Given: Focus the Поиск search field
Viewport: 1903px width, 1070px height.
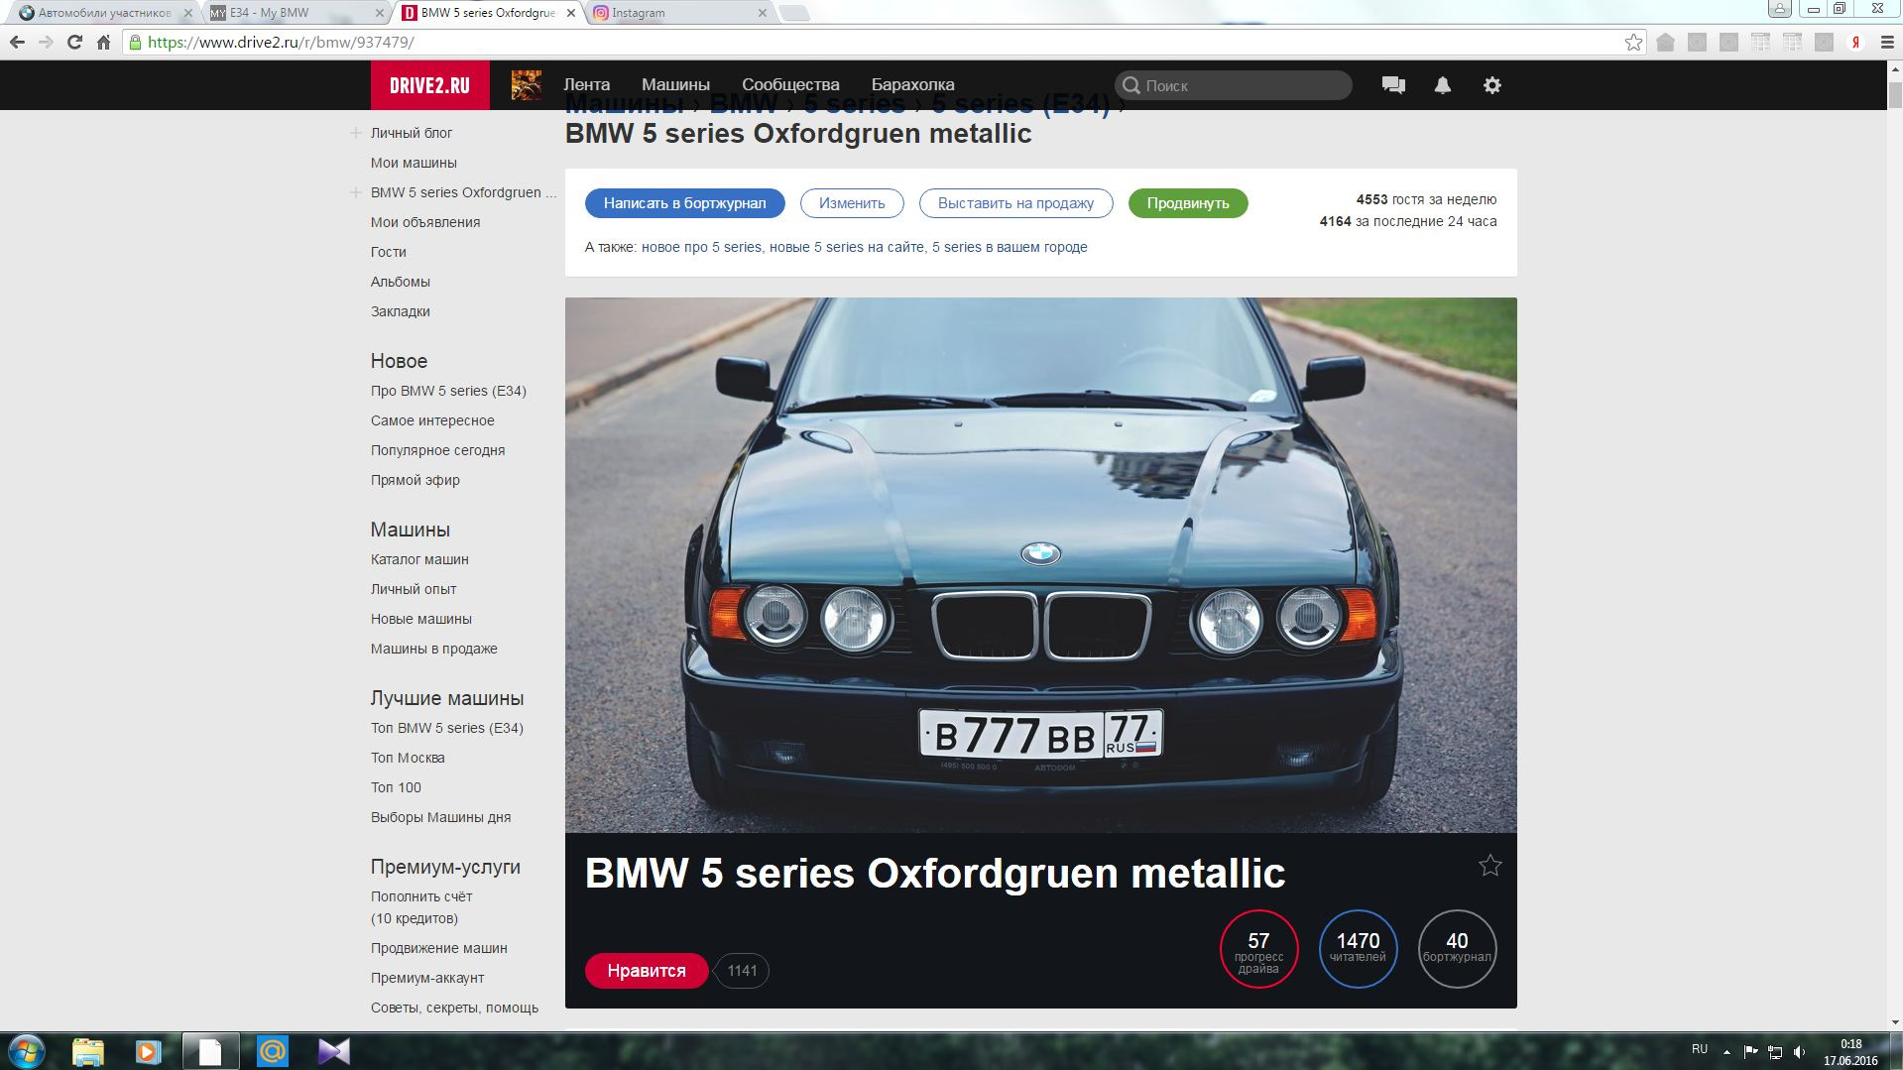Looking at the screenshot, I should coord(1234,85).
